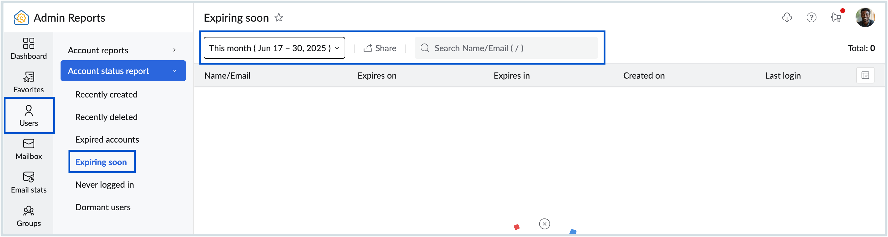Open the help question mark icon

pyautogui.click(x=811, y=18)
